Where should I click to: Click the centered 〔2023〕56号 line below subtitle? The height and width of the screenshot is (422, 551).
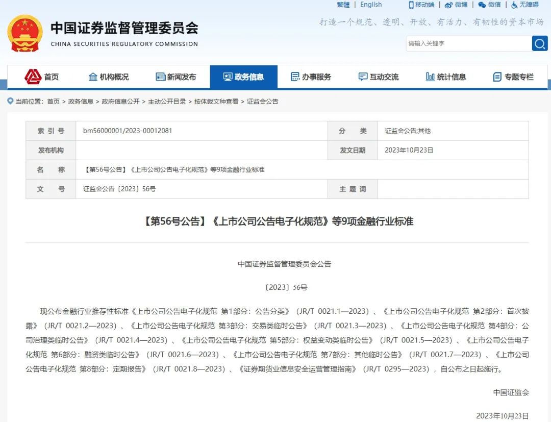pos(286,287)
